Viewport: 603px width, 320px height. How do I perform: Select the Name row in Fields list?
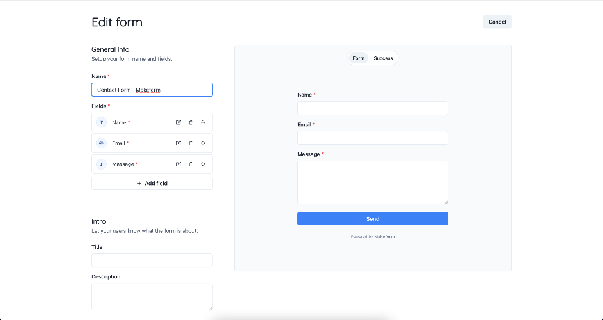152,122
